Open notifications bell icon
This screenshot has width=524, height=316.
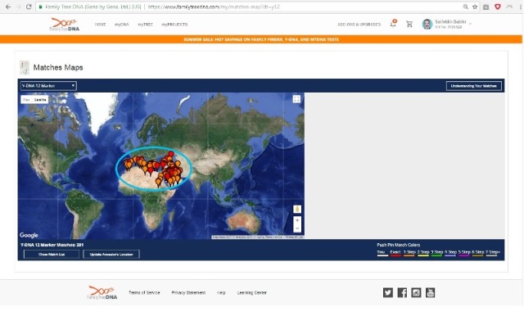click(x=393, y=24)
